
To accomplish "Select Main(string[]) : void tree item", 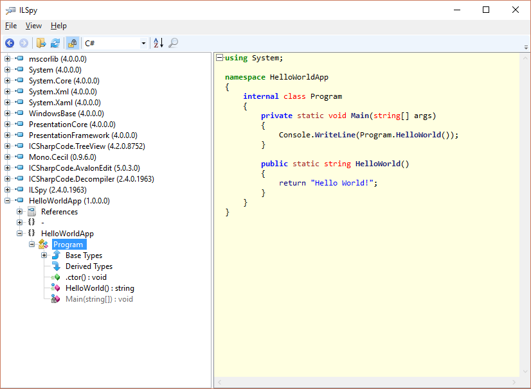I will pyautogui.click(x=99, y=299).
